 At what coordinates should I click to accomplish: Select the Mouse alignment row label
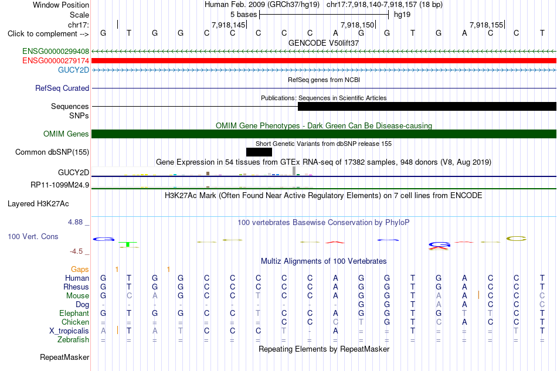point(77,296)
